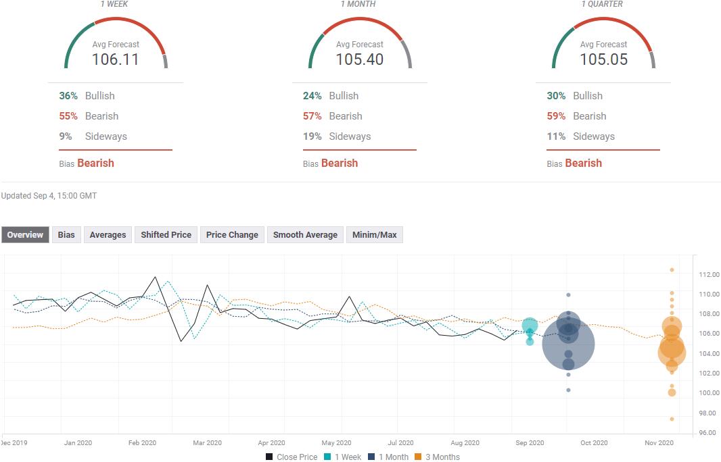Click the black Close Price legend swatch

tap(269, 457)
